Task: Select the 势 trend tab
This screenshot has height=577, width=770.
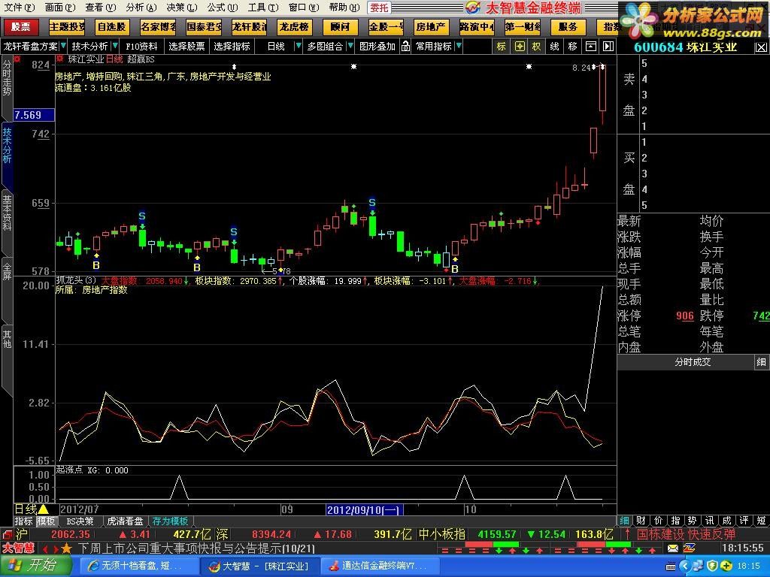Action: 693,521
